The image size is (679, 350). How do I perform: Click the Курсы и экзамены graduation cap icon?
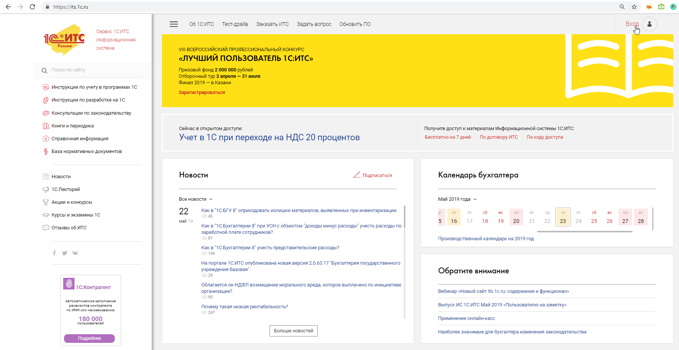pos(46,215)
